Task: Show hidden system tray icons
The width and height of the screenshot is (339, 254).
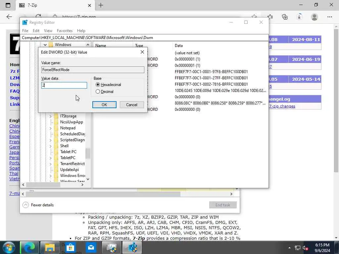Action: pyautogui.click(x=289, y=248)
